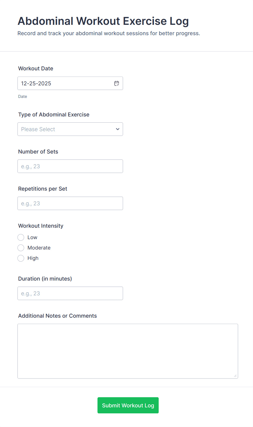Click the textarea resize handle
This screenshot has height=427, width=253.
click(235, 376)
